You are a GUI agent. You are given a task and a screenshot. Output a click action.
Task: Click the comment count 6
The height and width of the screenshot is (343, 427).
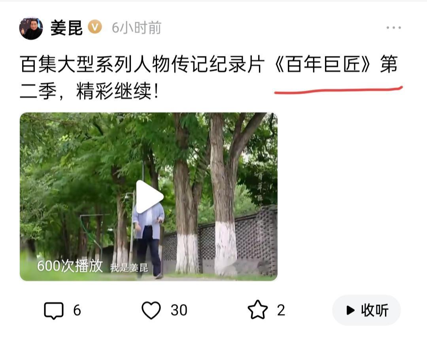tap(77, 310)
